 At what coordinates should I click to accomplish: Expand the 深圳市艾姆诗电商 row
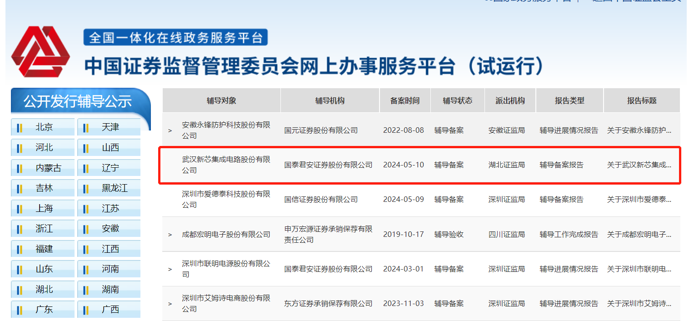coord(170,304)
